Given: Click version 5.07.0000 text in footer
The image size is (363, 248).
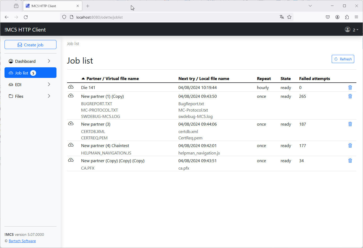Looking at the screenshot, I should point(29,234).
